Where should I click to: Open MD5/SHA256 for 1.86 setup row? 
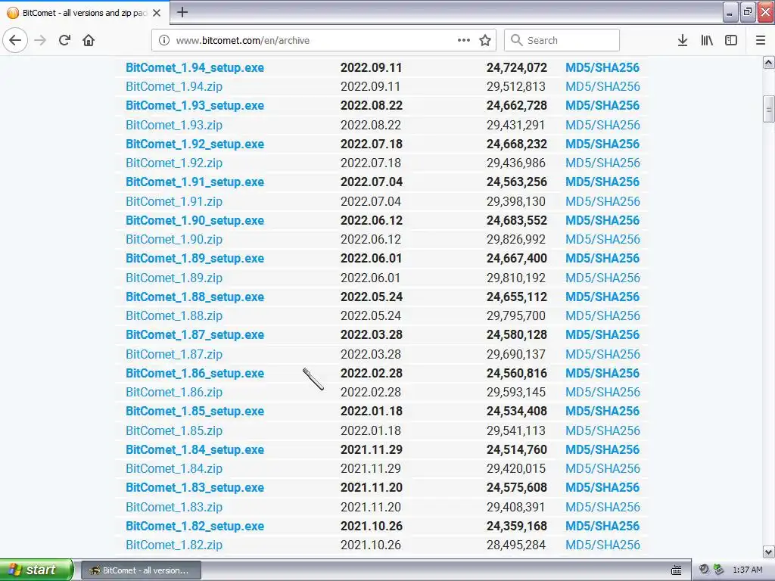pyautogui.click(x=602, y=374)
